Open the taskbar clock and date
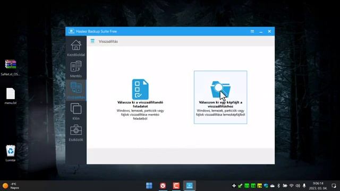Screen dimensions: 340x191 (318, 186)
